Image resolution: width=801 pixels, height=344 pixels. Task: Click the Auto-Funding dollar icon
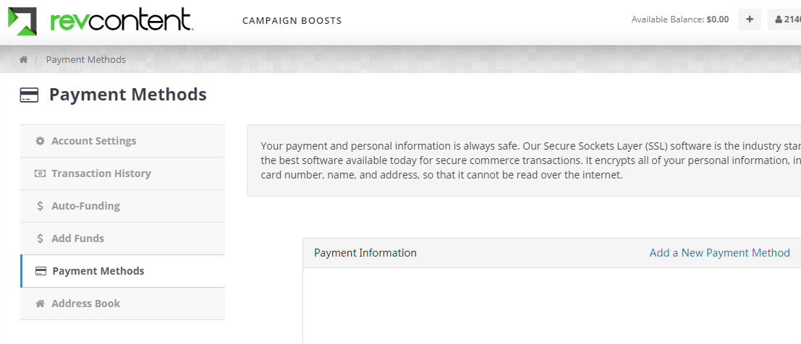point(41,206)
